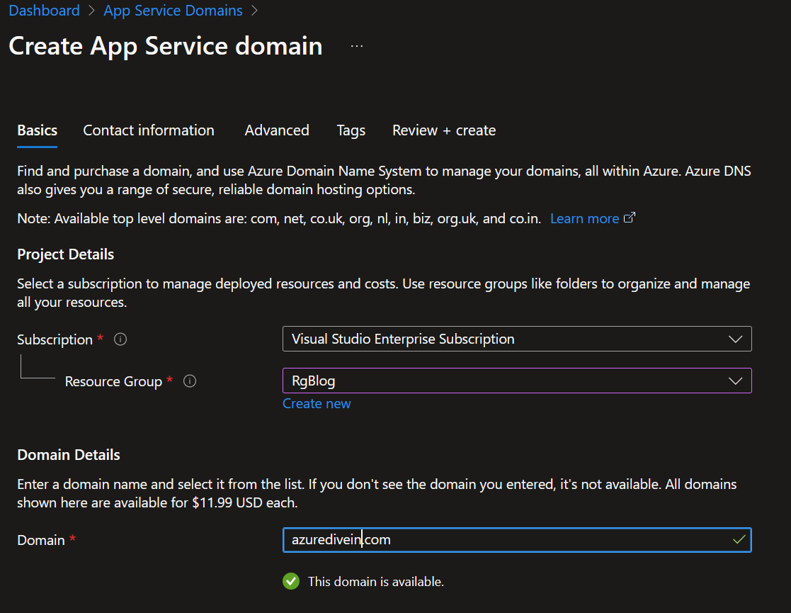Navigate to Dashboard via breadcrumb

tap(44, 11)
